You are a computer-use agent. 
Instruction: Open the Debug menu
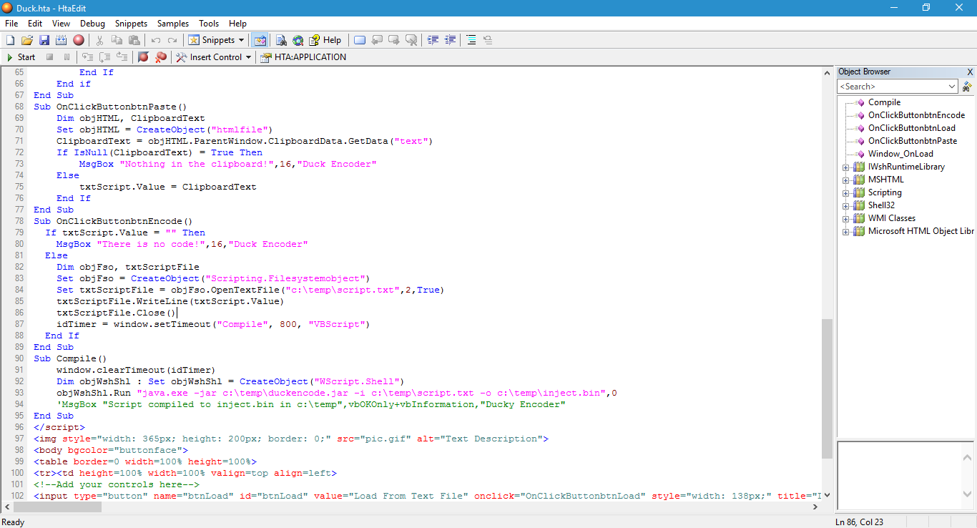point(92,24)
